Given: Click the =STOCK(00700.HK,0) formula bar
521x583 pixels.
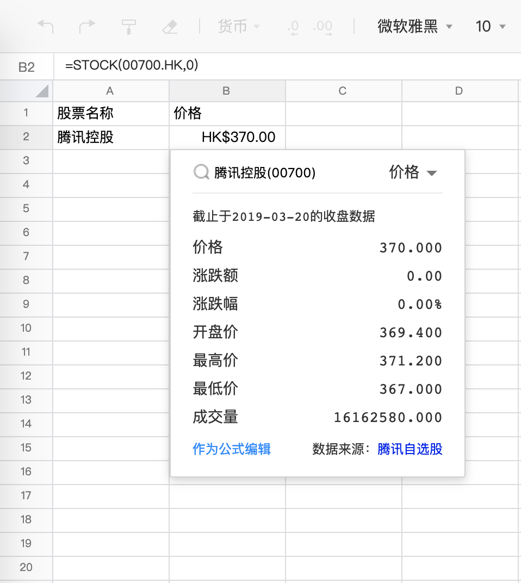Looking at the screenshot, I should coord(287,65).
